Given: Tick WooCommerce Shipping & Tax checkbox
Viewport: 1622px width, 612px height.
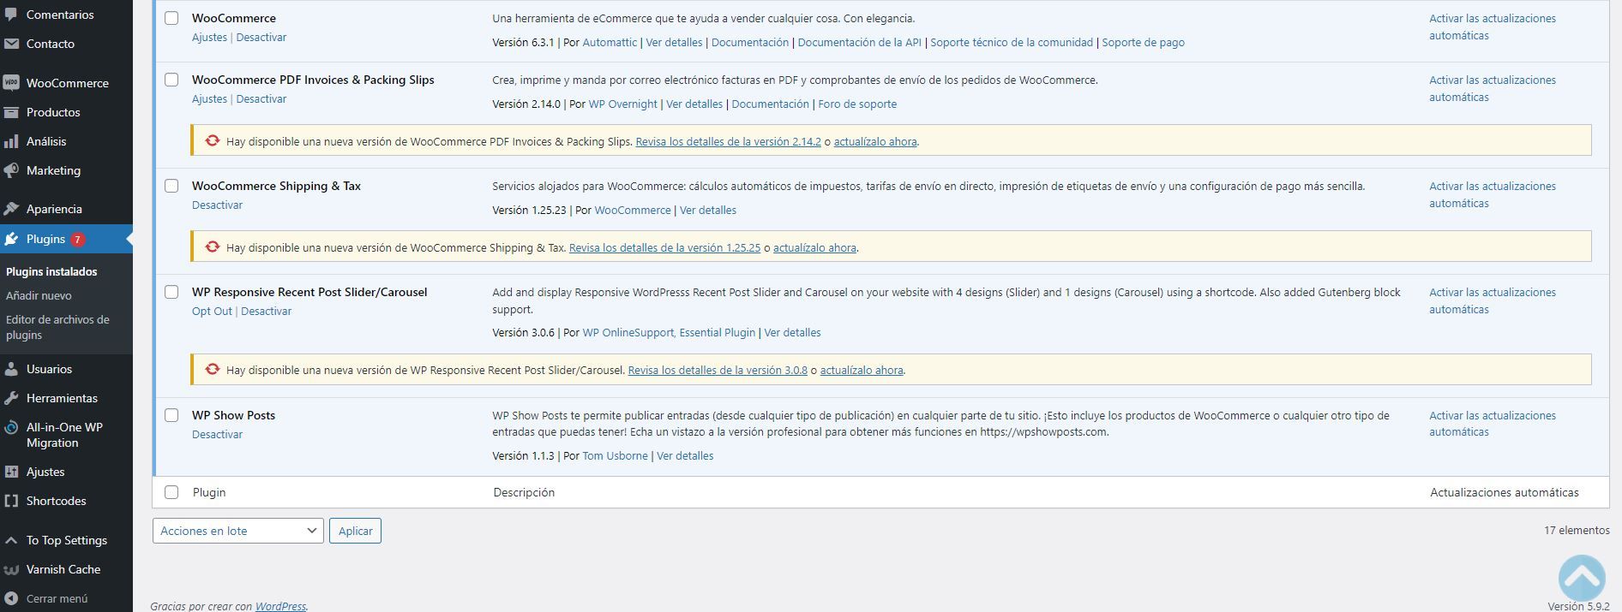Looking at the screenshot, I should click(x=171, y=186).
